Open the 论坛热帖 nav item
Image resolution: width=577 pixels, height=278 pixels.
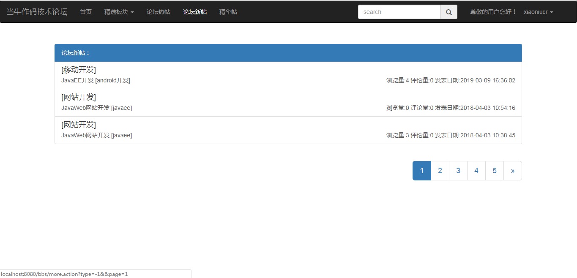point(159,12)
